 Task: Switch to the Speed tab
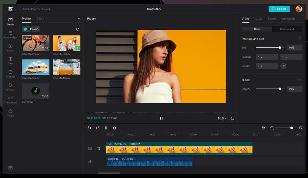[272, 19]
